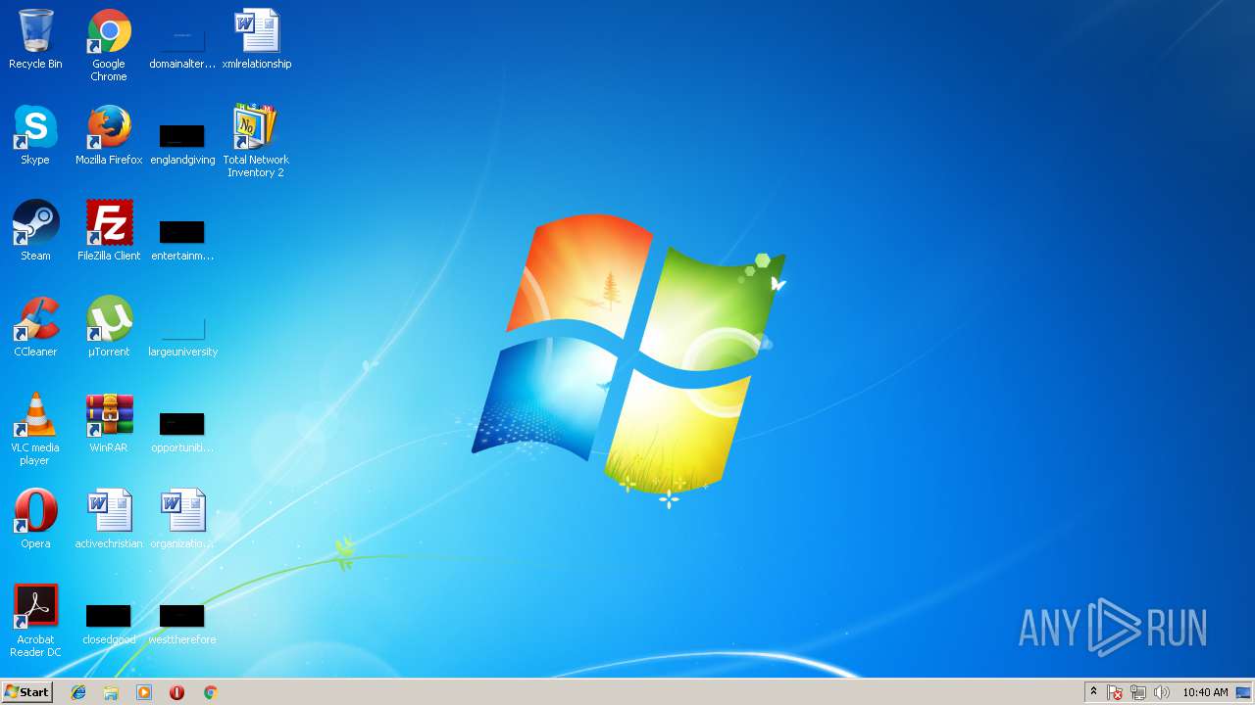Select the westtherefore desktop file
The width and height of the screenshot is (1255, 705).
(182, 624)
